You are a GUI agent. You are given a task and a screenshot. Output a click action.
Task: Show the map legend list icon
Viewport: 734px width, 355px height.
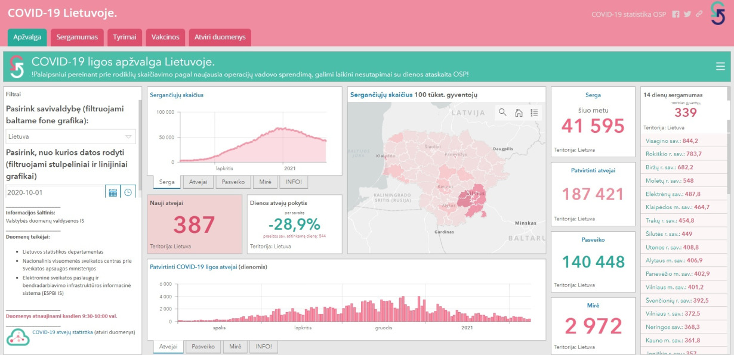(534, 113)
